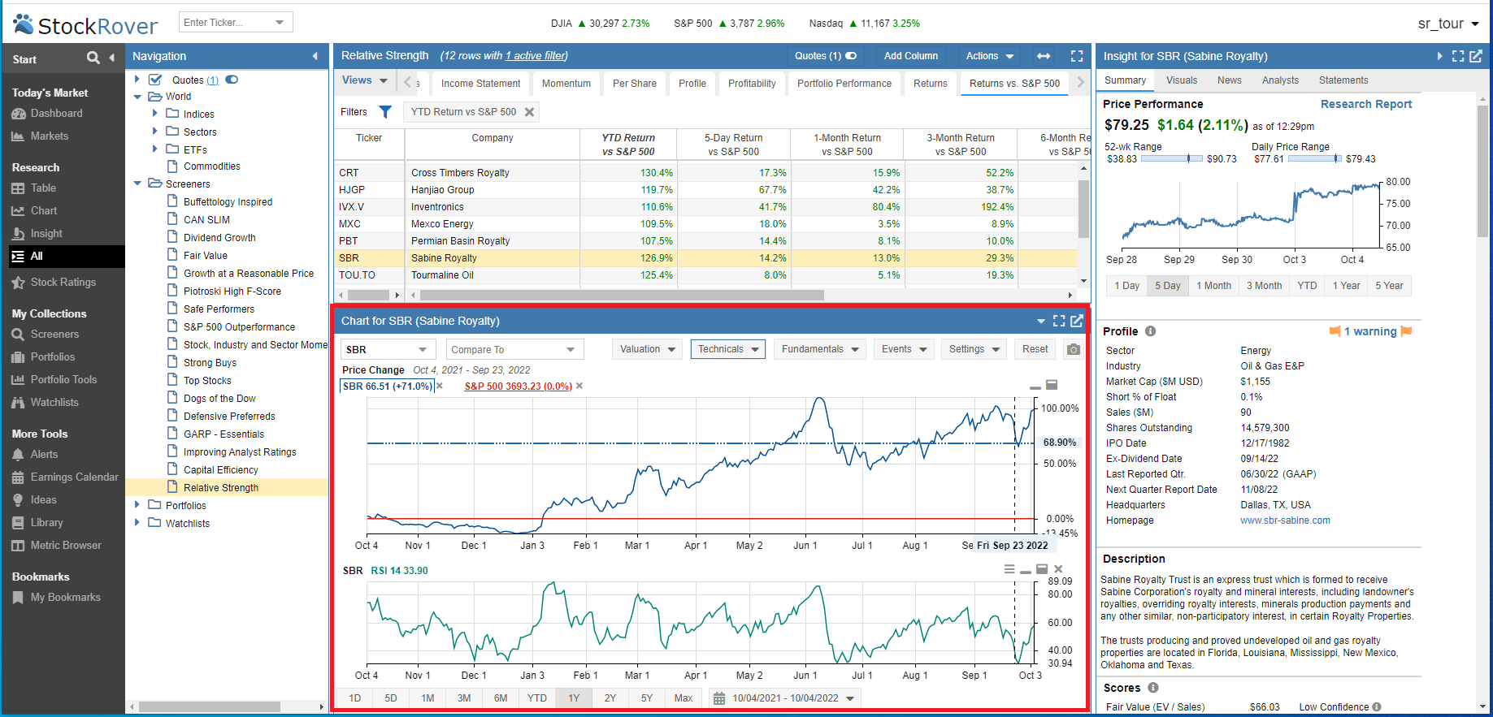
Task: Open Statements tab in Insight panel
Action: click(x=1343, y=80)
